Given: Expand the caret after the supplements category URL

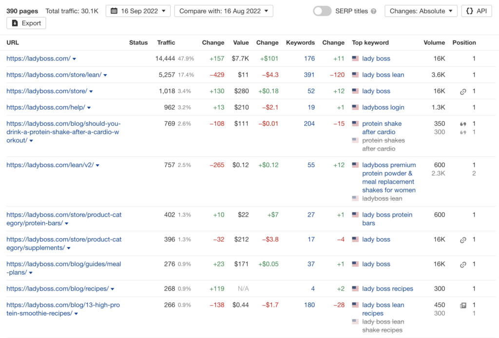Looking at the screenshot, I should [x=69, y=248].
